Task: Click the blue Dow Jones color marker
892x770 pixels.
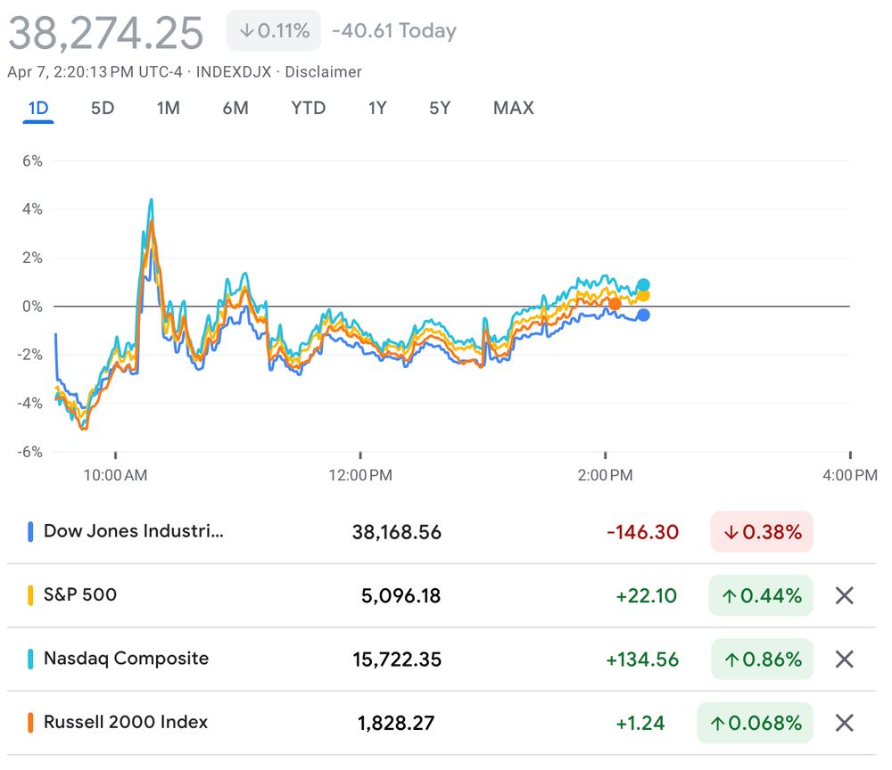Action: tap(30, 532)
